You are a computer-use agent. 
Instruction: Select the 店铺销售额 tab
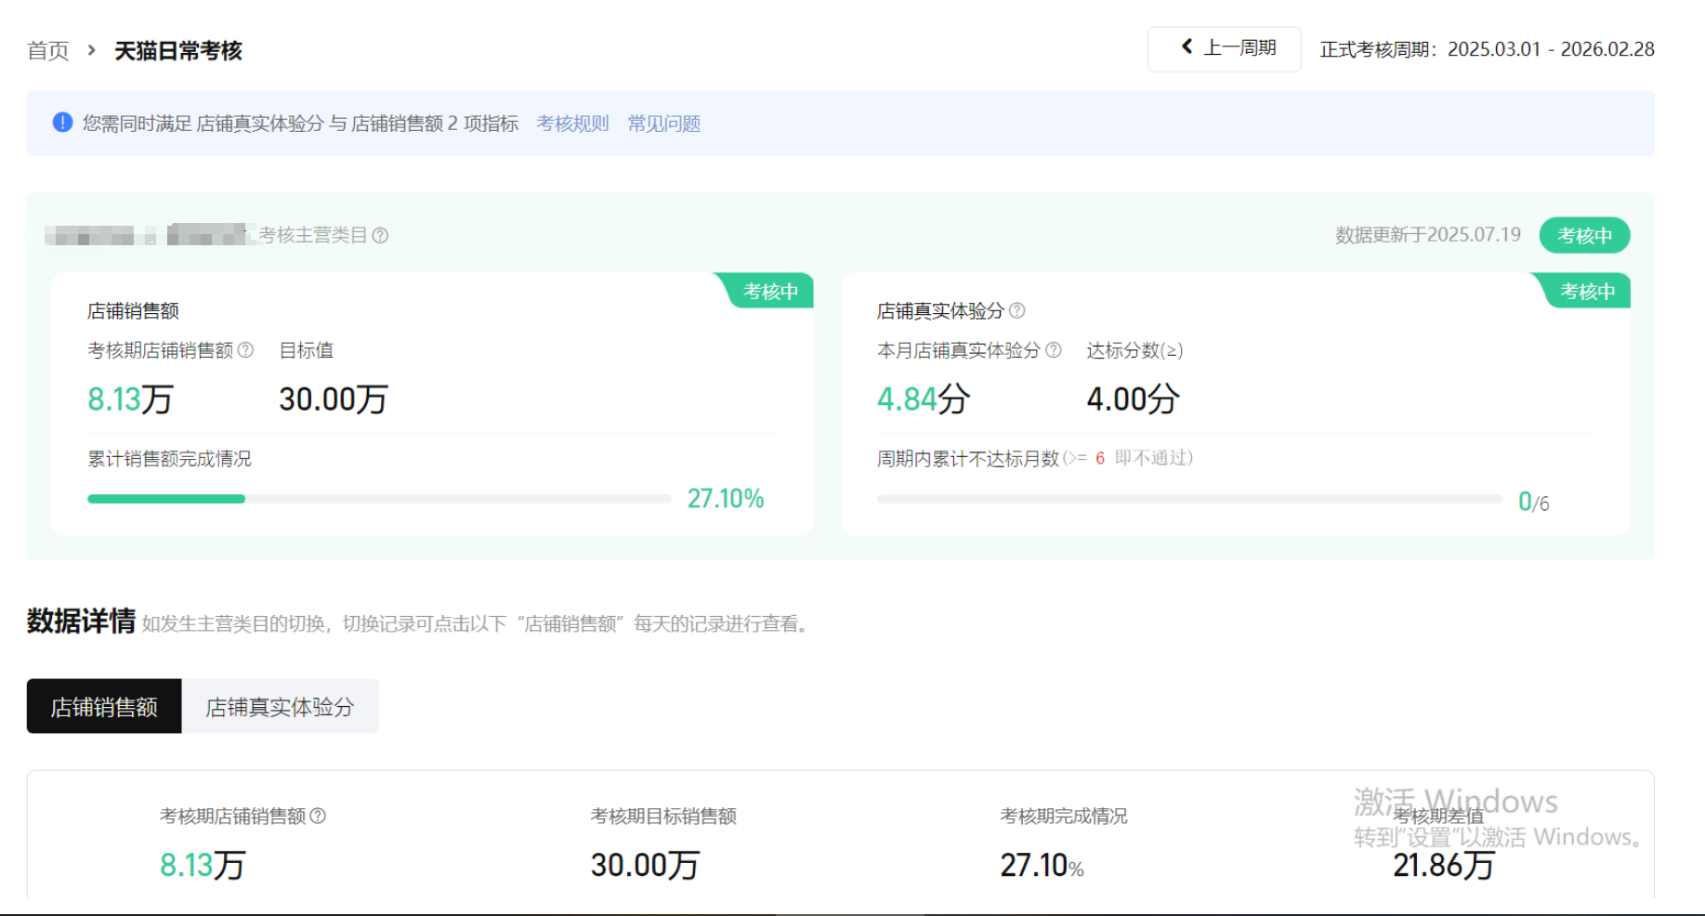click(x=104, y=707)
